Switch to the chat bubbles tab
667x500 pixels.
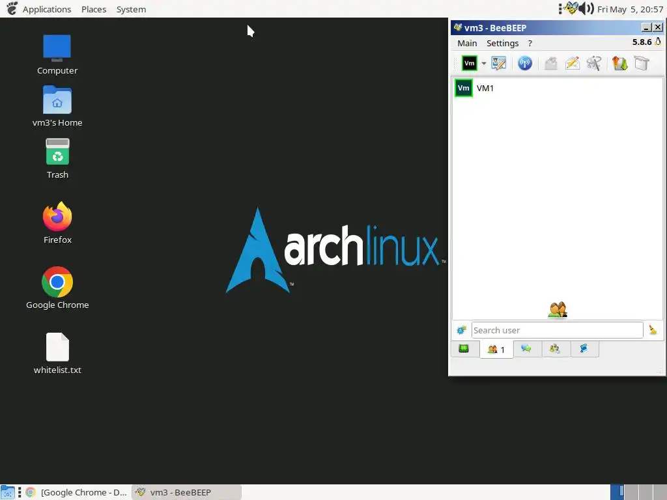pos(526,349)
